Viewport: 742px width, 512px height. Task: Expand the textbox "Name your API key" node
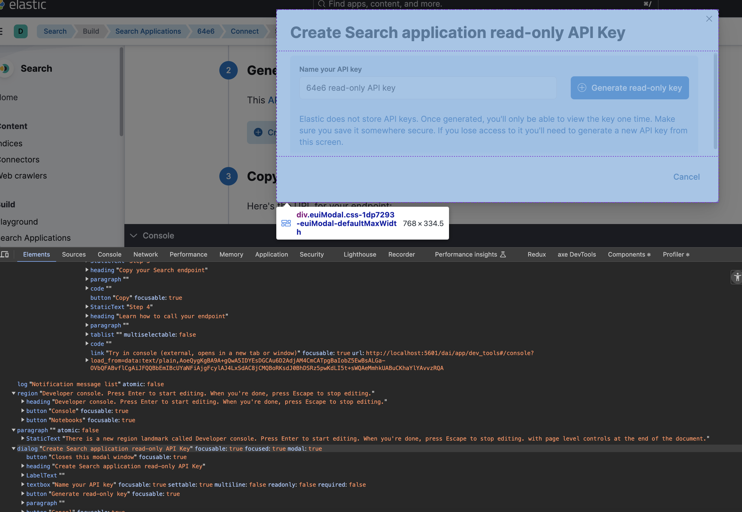point(23,484)
